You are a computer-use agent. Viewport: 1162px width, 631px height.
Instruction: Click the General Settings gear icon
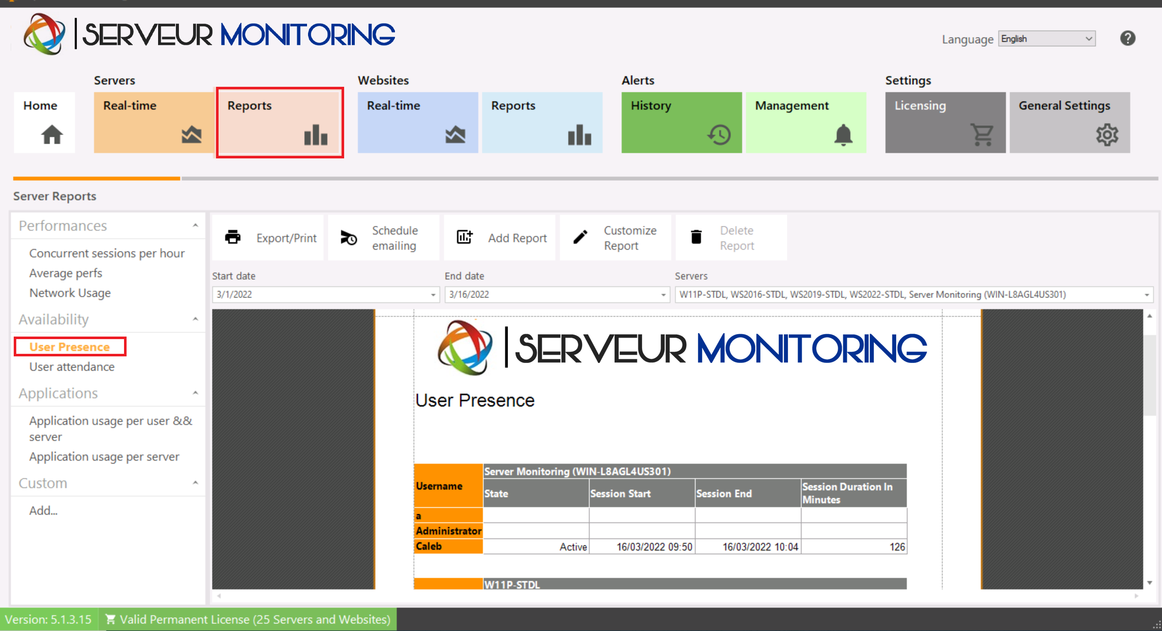tap(1107, 135)
